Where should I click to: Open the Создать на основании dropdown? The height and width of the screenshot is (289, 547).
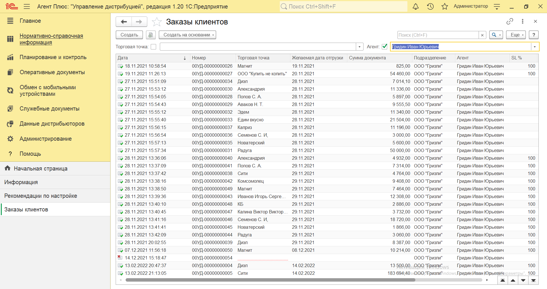[x=187, y=35]
